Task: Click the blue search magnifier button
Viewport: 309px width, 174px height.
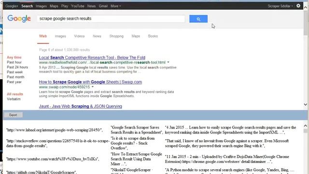Action: [x=198, y=19]
